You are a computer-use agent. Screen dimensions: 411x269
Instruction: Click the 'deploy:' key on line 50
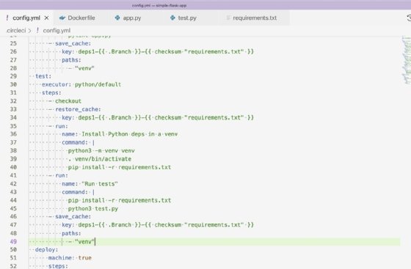pyautogui.click(x=47, y=249)
